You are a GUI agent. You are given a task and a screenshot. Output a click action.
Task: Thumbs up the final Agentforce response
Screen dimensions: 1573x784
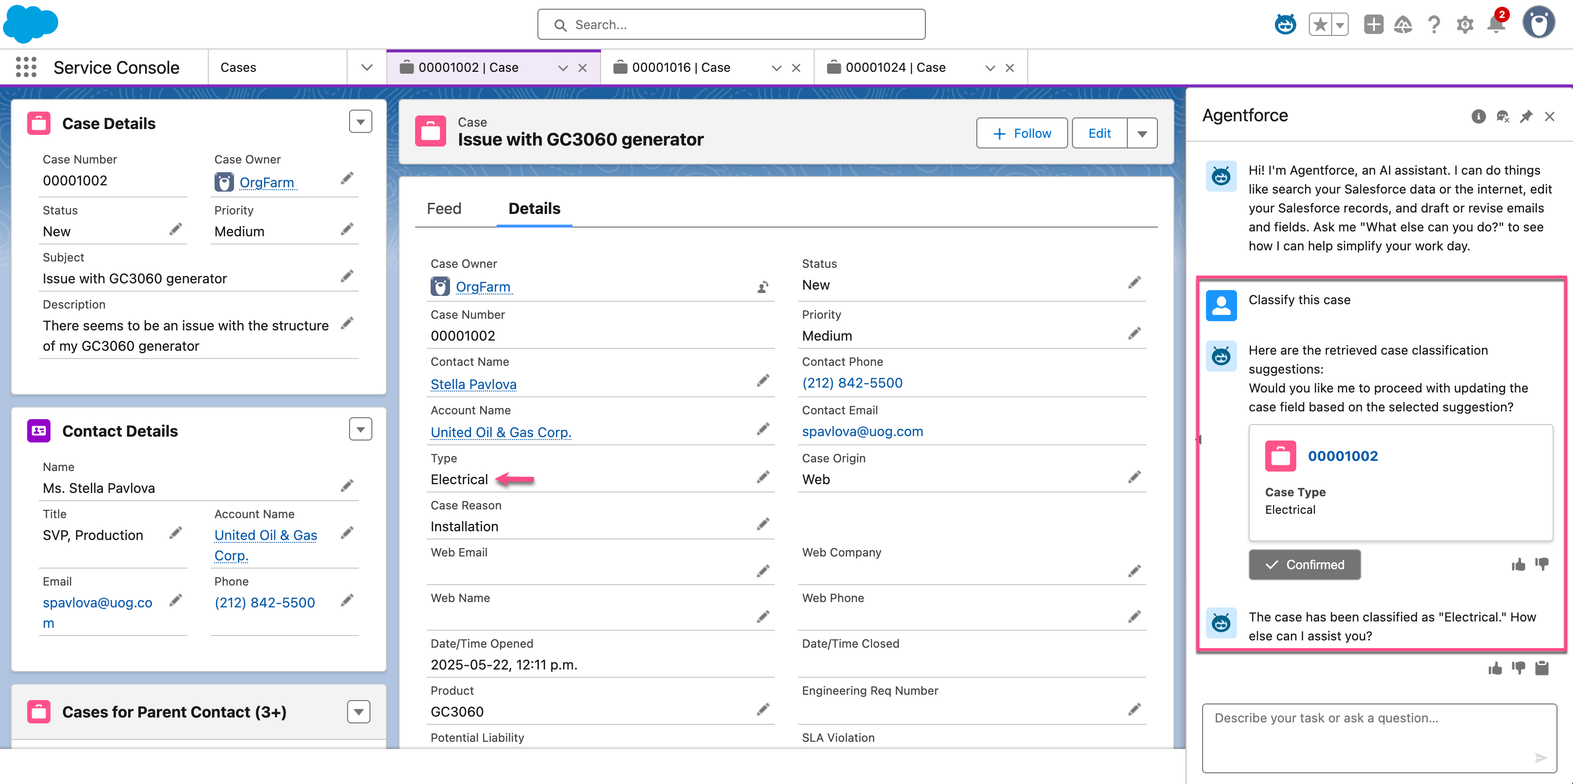1495,669
